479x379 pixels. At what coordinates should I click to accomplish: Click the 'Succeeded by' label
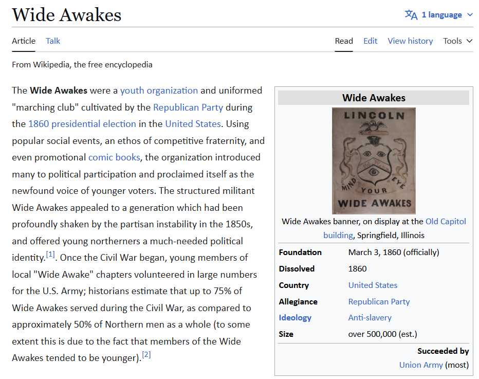tap(443, 351)
